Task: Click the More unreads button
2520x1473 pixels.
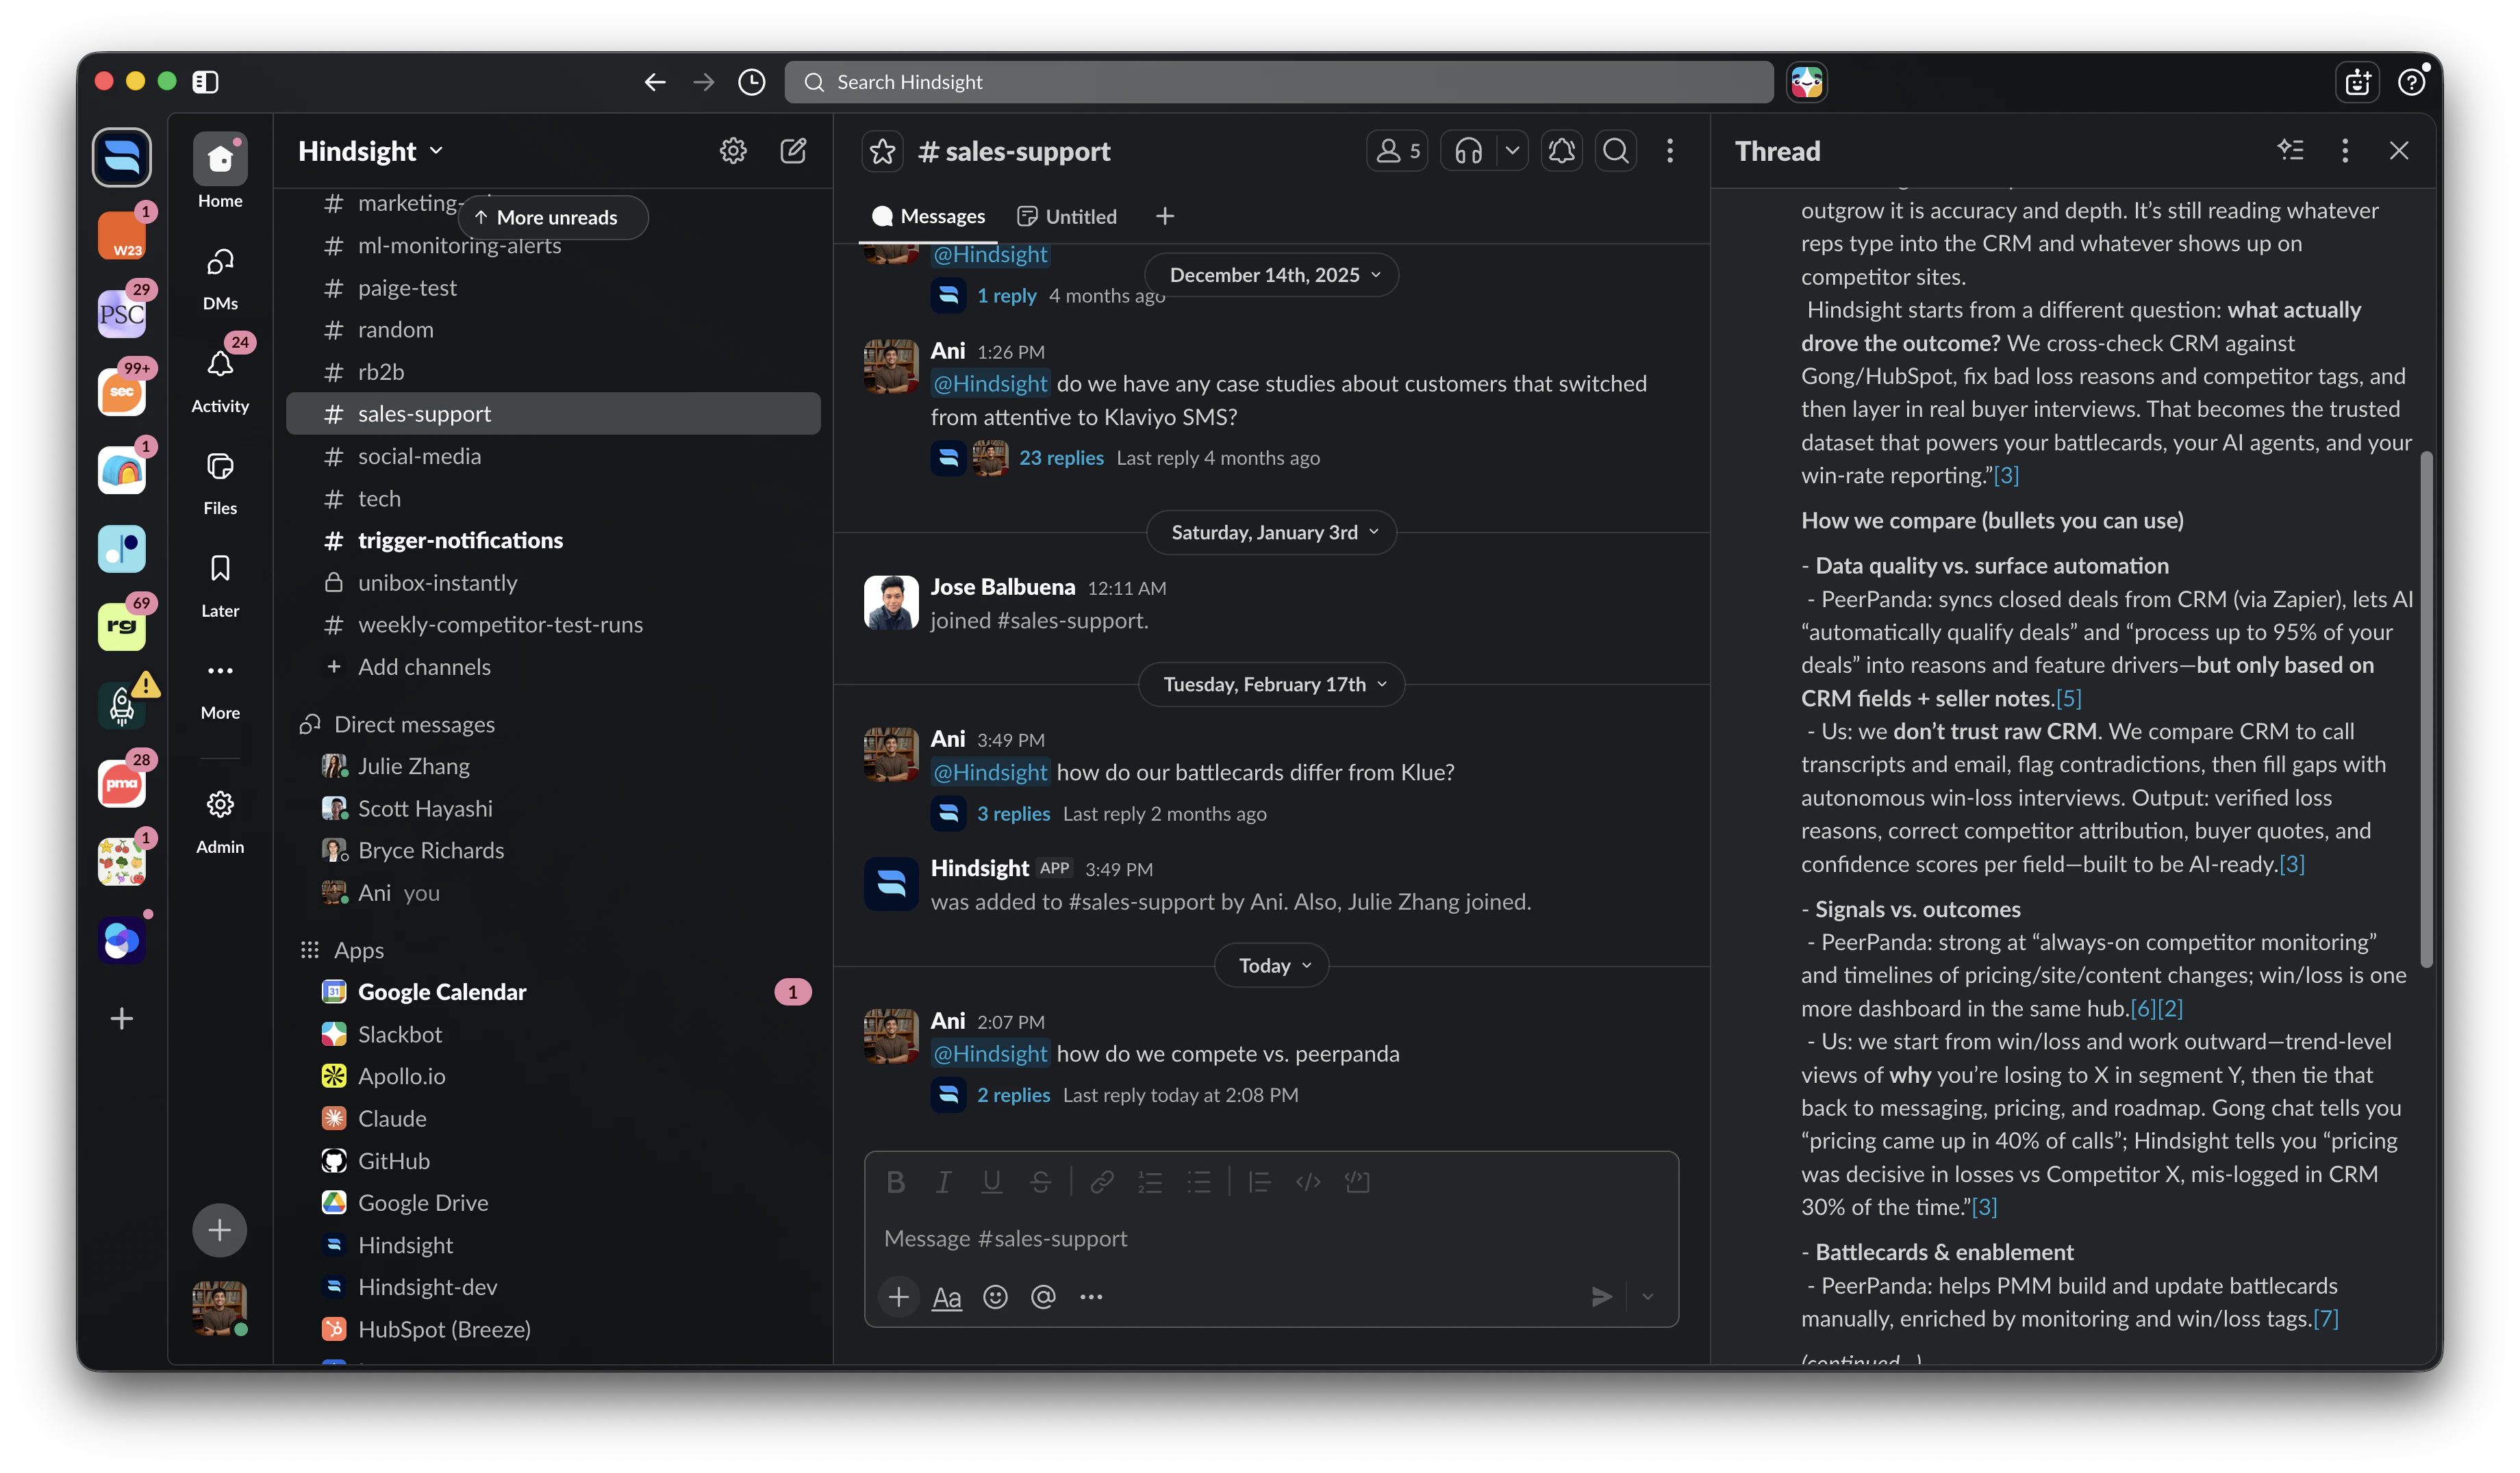Action: point(551,217)
